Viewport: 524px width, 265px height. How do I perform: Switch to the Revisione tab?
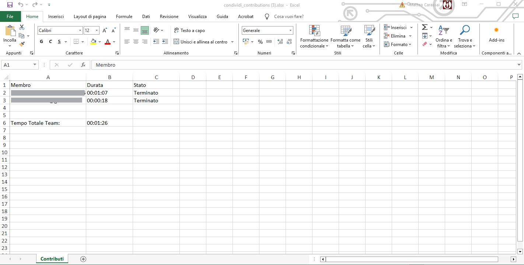(169, 17)
